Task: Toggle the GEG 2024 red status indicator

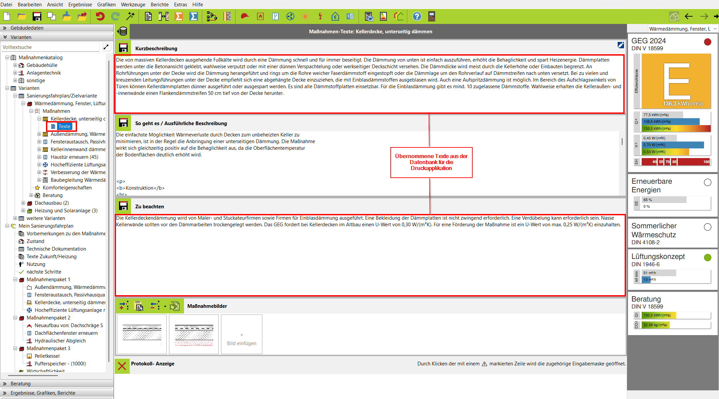Action: coord(707,42)
